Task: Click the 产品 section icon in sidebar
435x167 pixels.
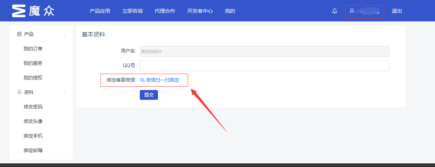Action: tap(20, 34)
